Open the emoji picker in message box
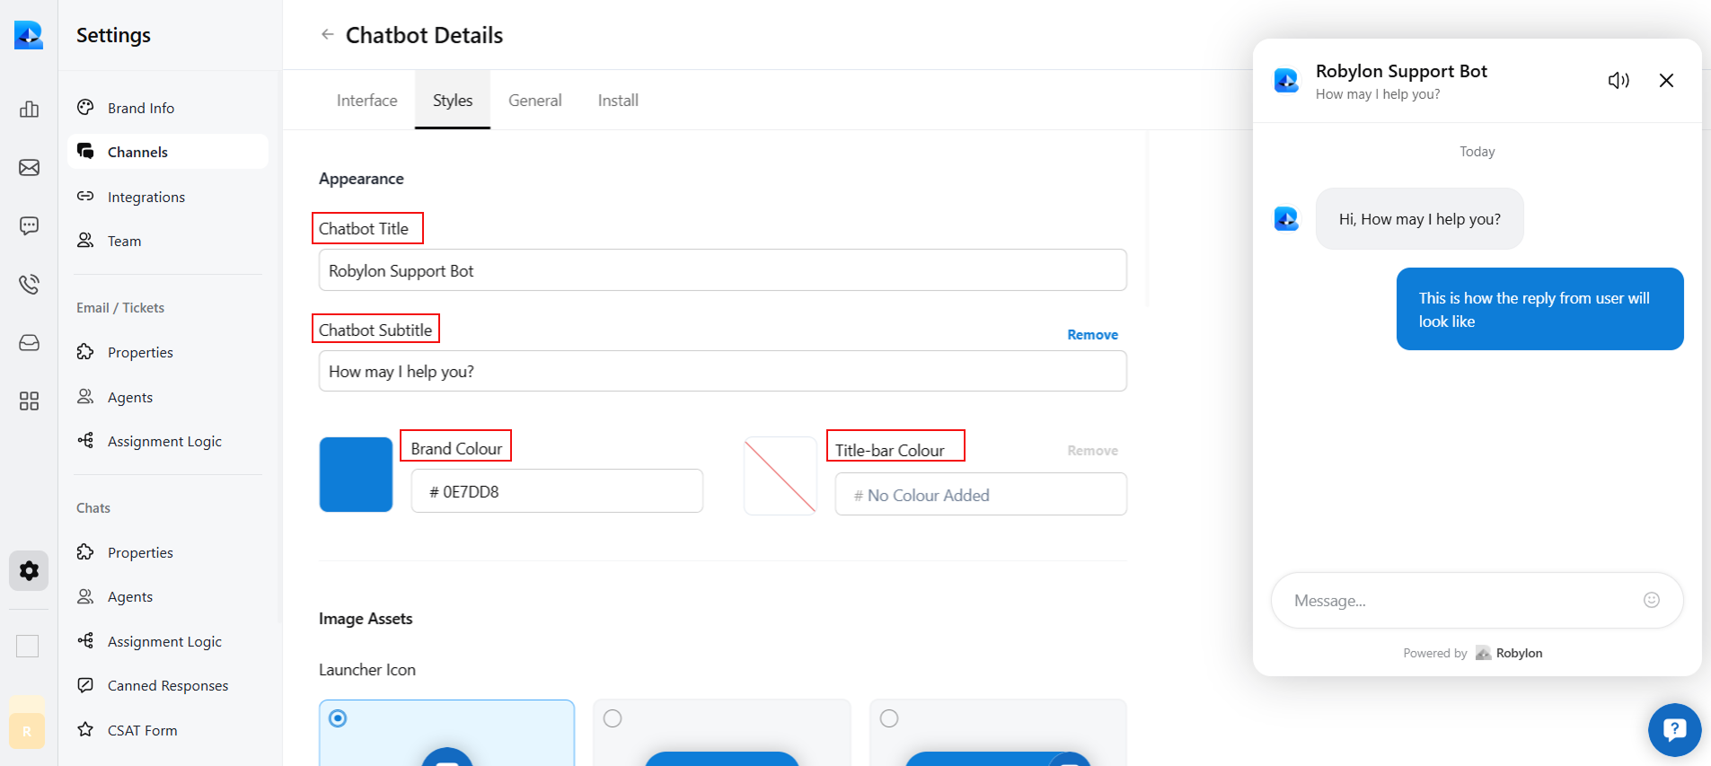1711x766 pixels. coord(1652,600)
